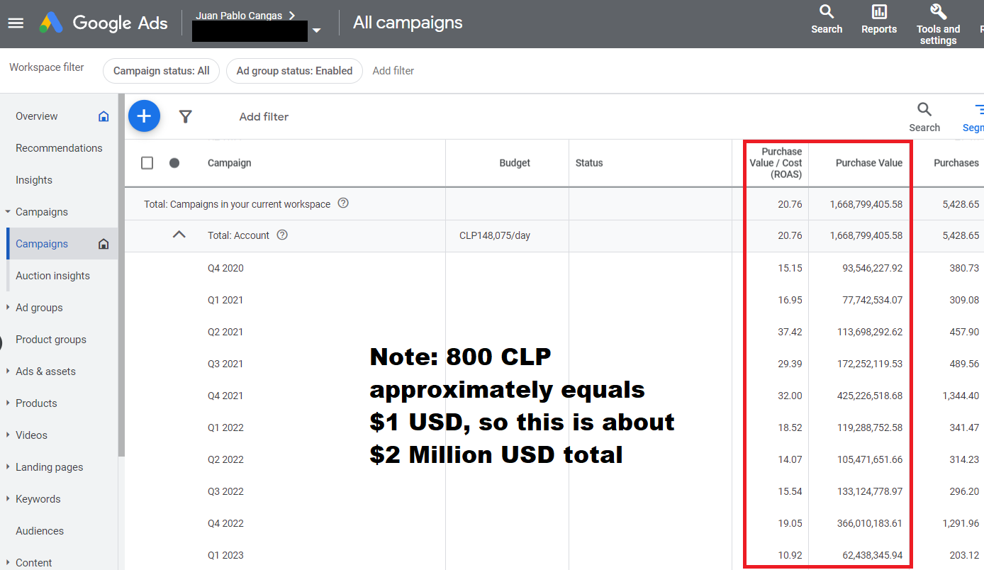Viewport: 984px width, 570px height.
Task: Click the home icon beside Campaigns
Action: [x=104, y=244]
